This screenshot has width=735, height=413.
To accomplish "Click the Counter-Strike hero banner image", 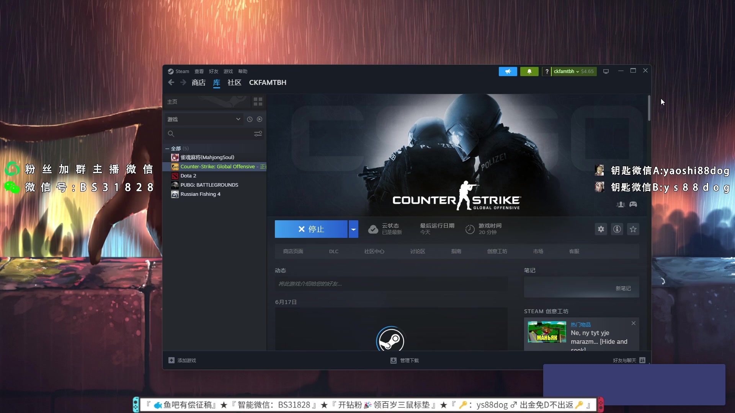I will (457, 155).
